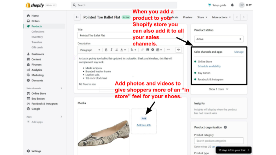Click Search product categories field
This screenshot has width=276, height=155.
(x=219, y=141)
